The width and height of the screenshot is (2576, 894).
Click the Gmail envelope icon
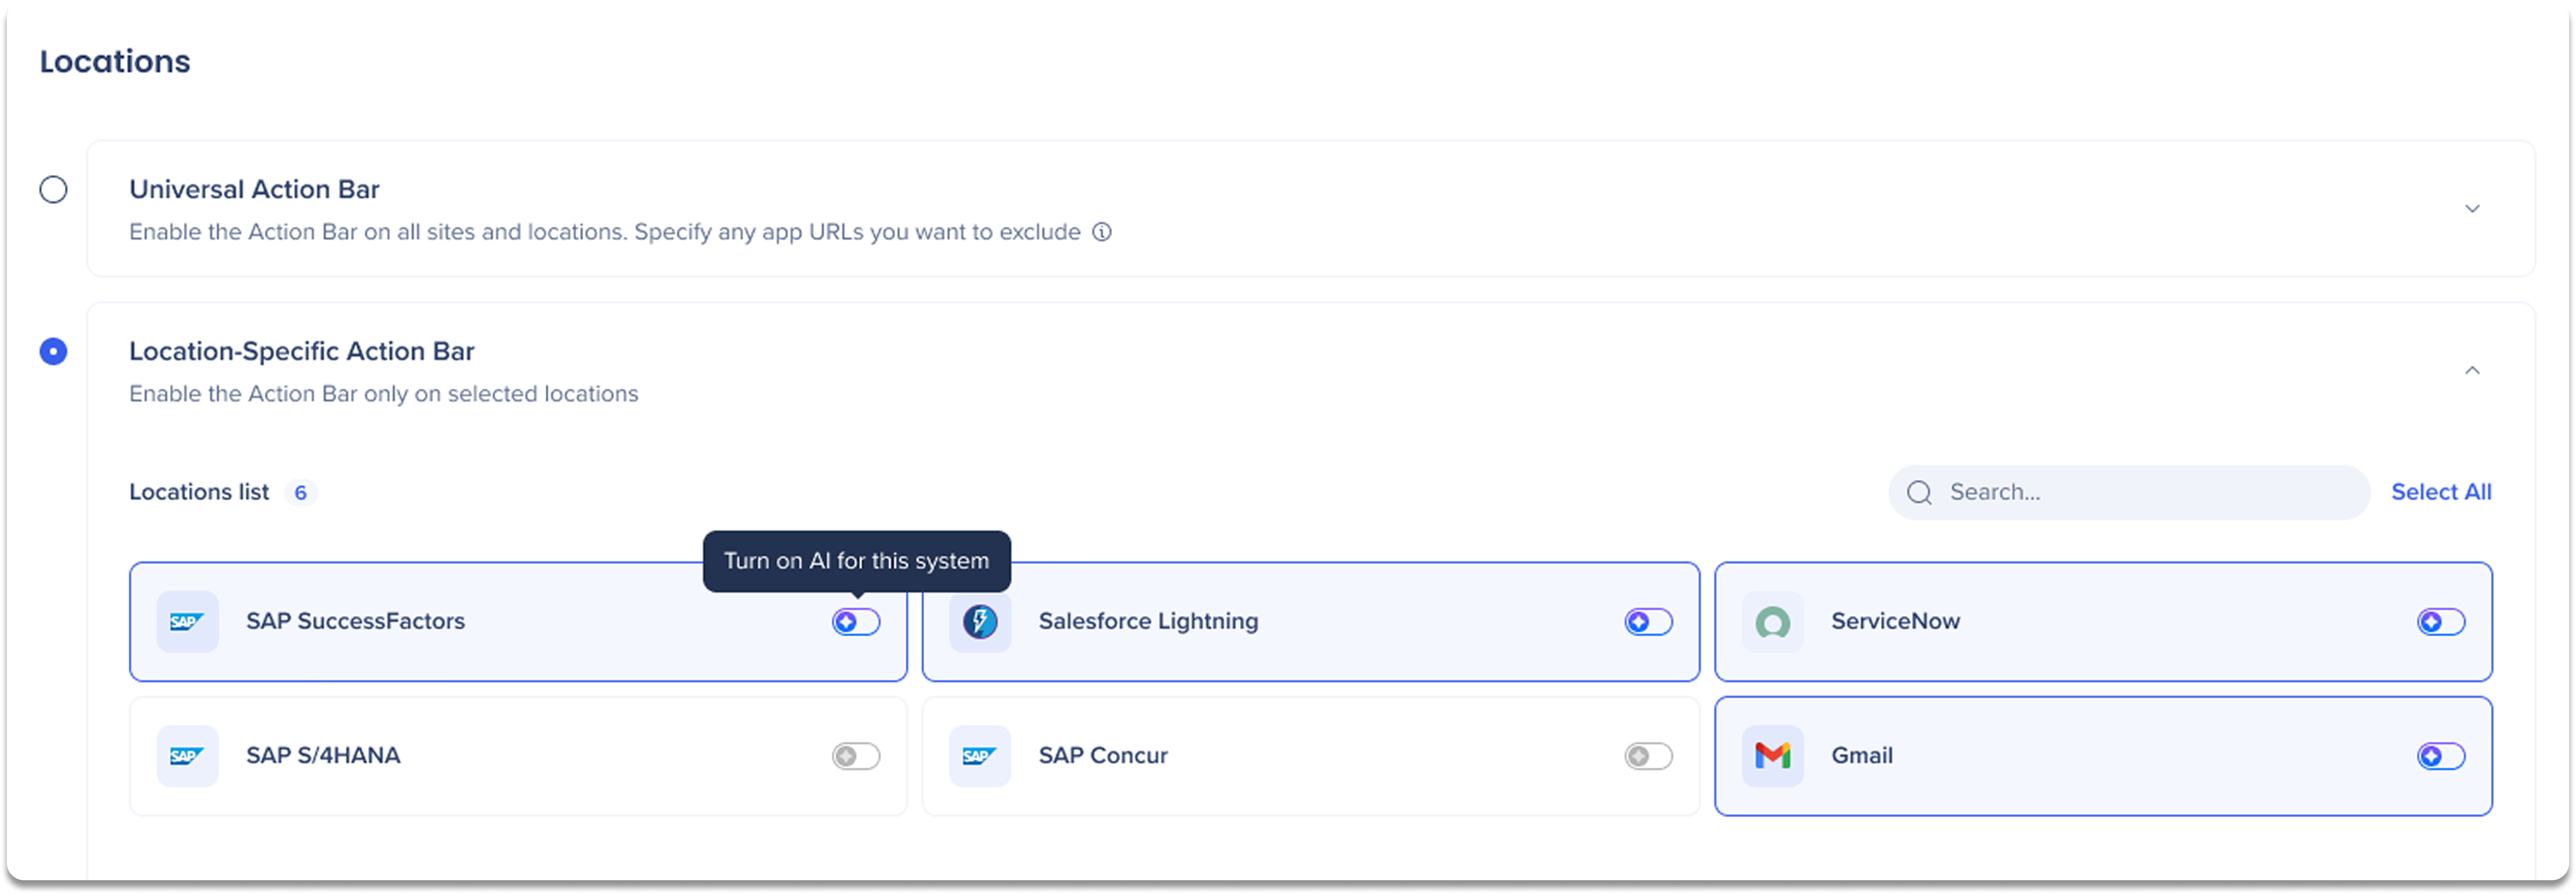point(1772,755)
